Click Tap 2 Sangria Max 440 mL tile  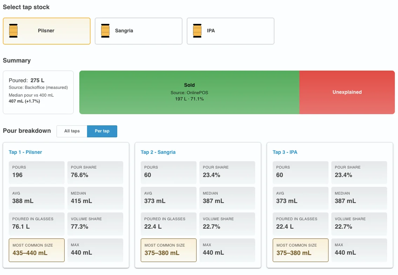[227, 250]
